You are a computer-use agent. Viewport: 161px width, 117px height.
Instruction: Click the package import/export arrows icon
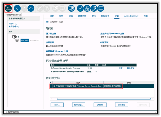pos(87,8)
